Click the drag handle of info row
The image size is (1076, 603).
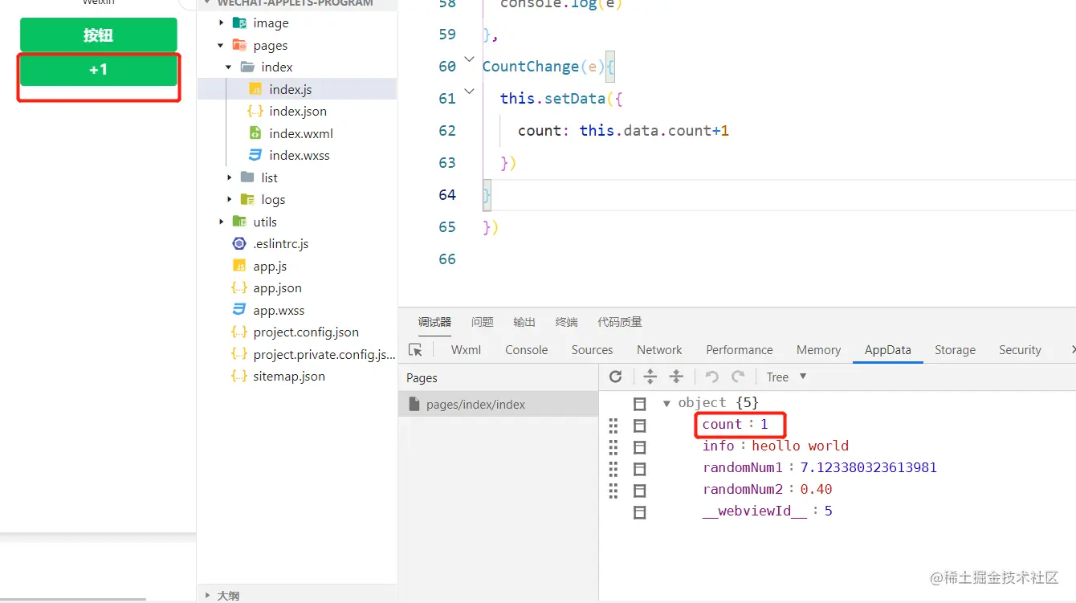coord(613,446)
